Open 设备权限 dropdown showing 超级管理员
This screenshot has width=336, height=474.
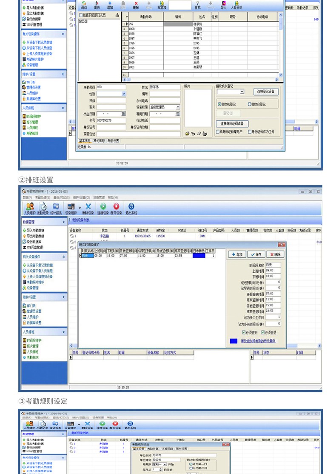178,107
